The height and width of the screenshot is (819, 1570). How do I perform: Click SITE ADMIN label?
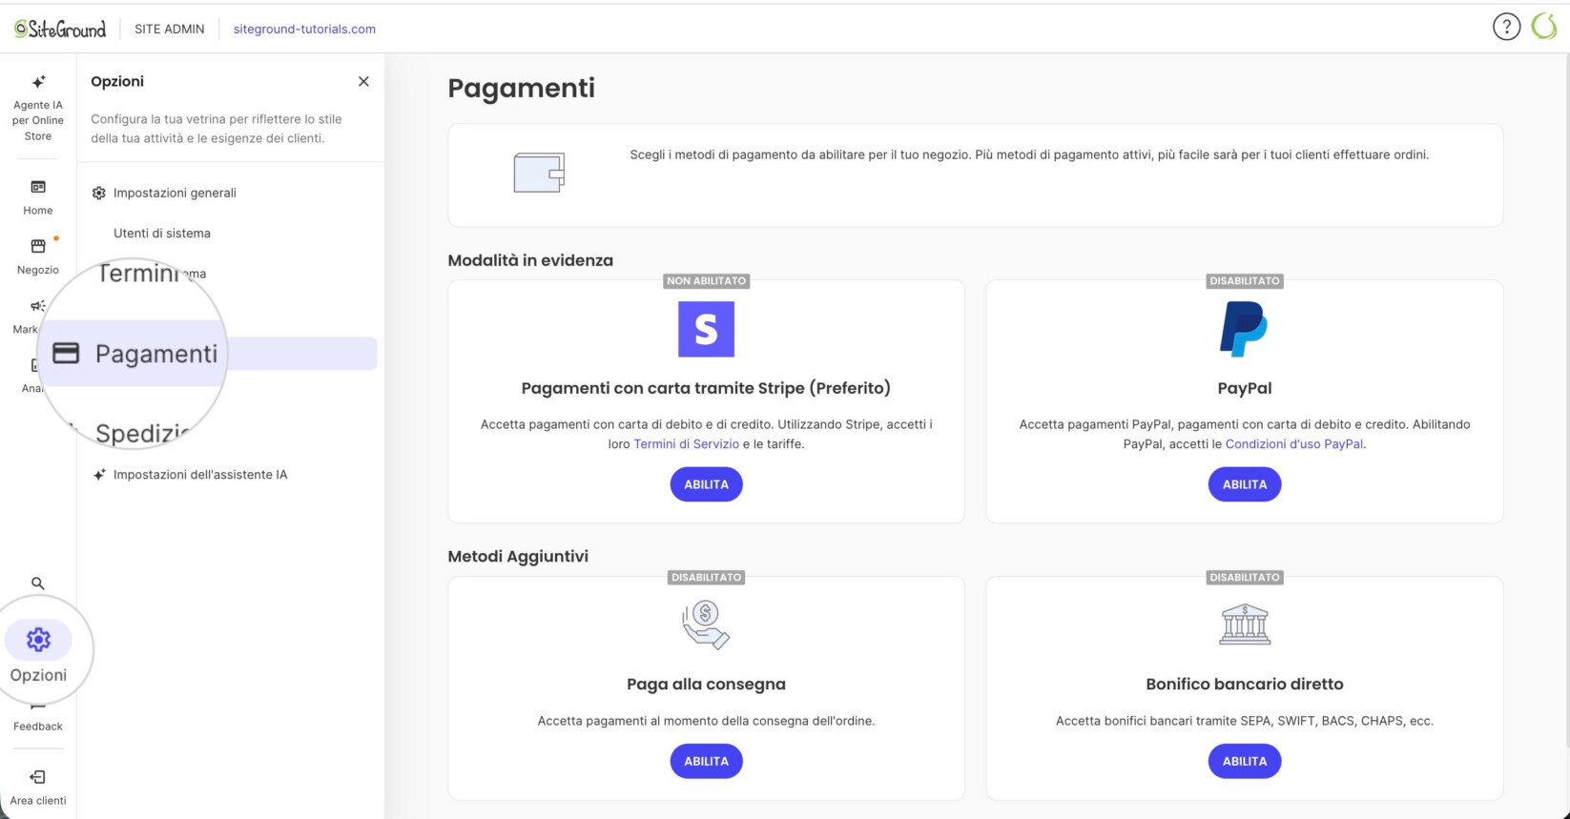pos(170,29)
